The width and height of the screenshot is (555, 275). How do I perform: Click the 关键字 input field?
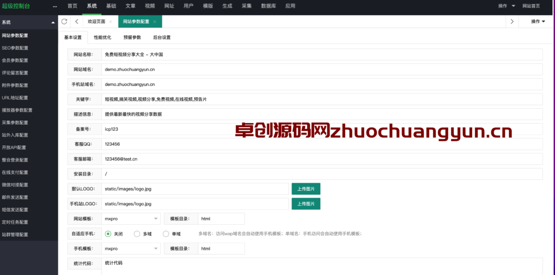click(322, 99)
